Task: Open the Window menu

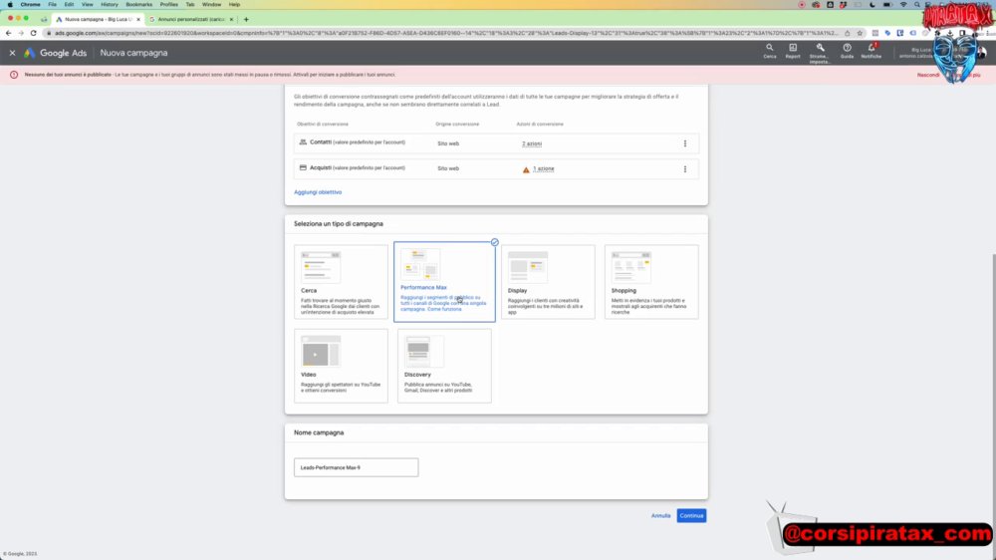Action: point(211,4)
